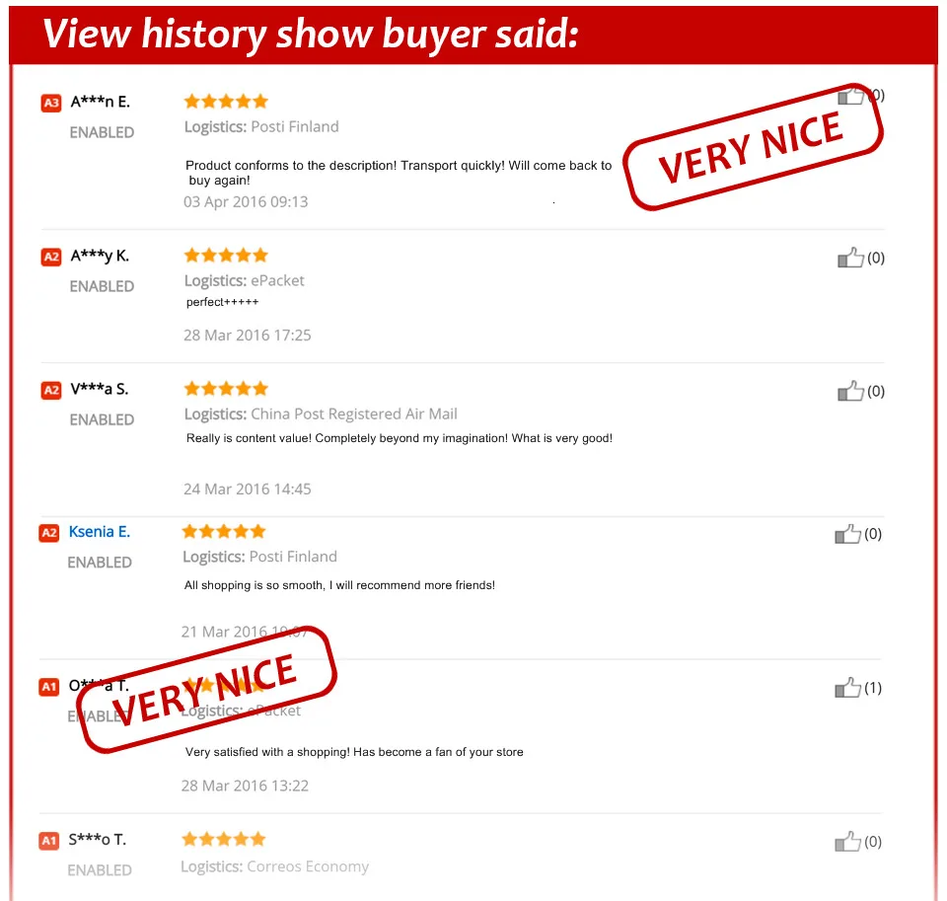Screen dimensions: 947x901
Task: Click the A***n E. buyer name
Action: [x=101, y=102]
